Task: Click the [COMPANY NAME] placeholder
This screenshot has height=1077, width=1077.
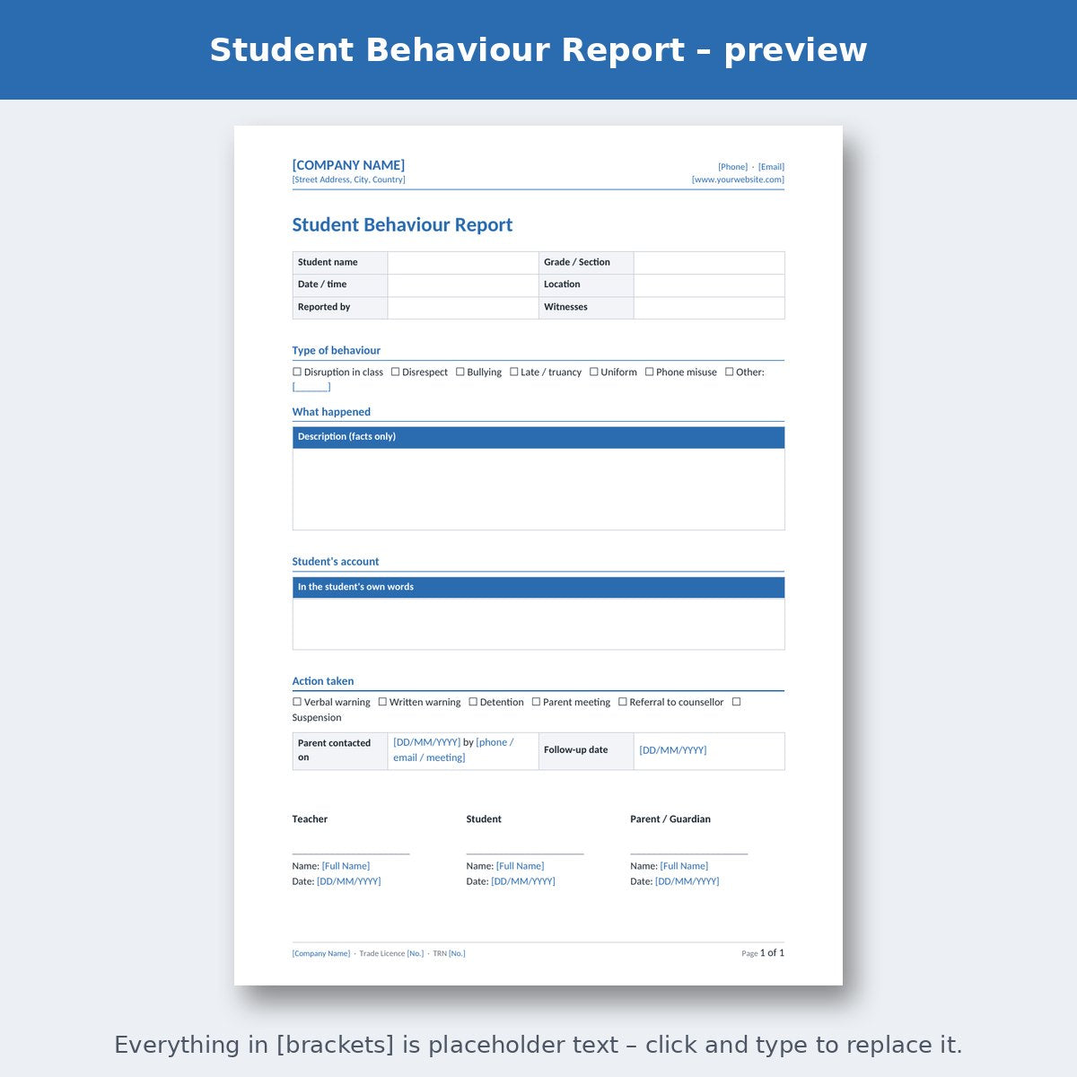Action: coord(348,165)
